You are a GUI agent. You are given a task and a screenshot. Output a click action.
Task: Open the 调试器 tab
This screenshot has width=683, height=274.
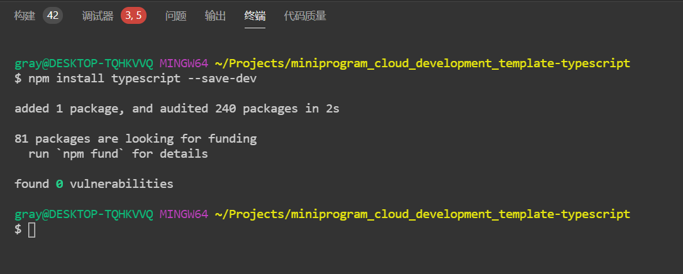[97, 16]
